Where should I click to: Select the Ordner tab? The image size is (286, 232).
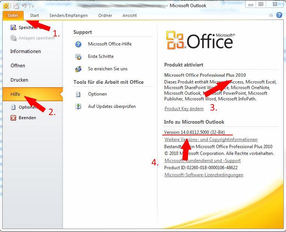click(105, 15)
